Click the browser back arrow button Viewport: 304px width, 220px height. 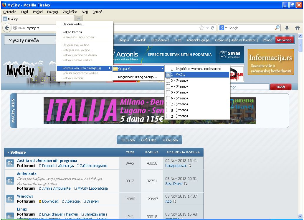point(7,28)
